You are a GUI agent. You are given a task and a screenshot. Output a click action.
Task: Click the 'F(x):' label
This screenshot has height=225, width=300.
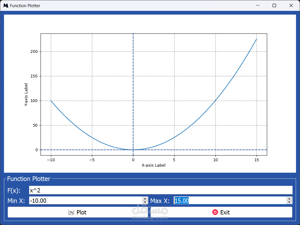[14, 190]
